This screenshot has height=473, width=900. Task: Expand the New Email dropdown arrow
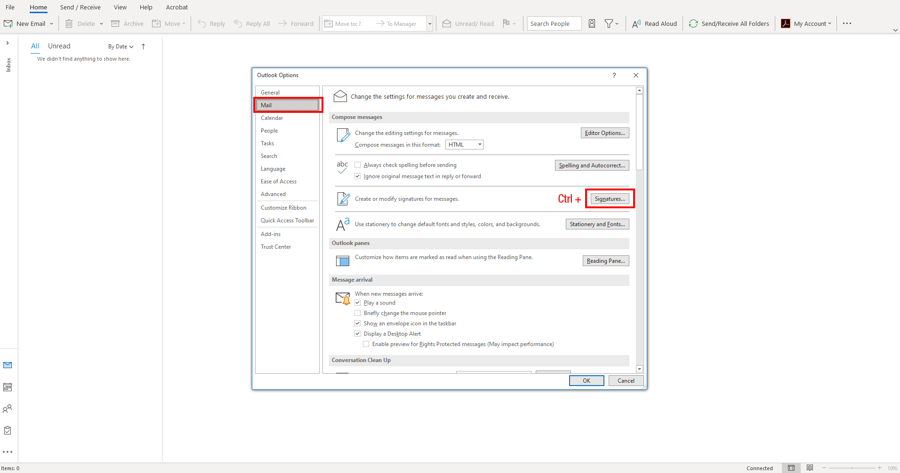(x=52, y=24)
